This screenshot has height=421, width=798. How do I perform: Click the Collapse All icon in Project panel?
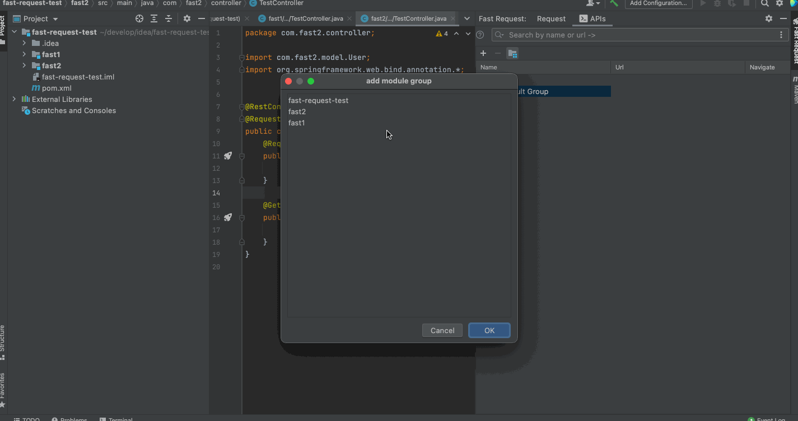click(x=169, y=19)
